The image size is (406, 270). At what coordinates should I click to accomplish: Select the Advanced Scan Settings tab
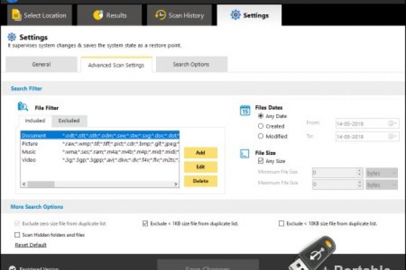pyautogui.click(x=116, y=65)
